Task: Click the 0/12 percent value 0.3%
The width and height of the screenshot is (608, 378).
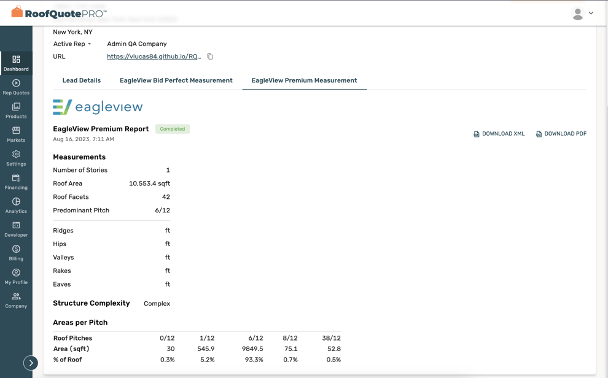Action: [x=168, y=360]
